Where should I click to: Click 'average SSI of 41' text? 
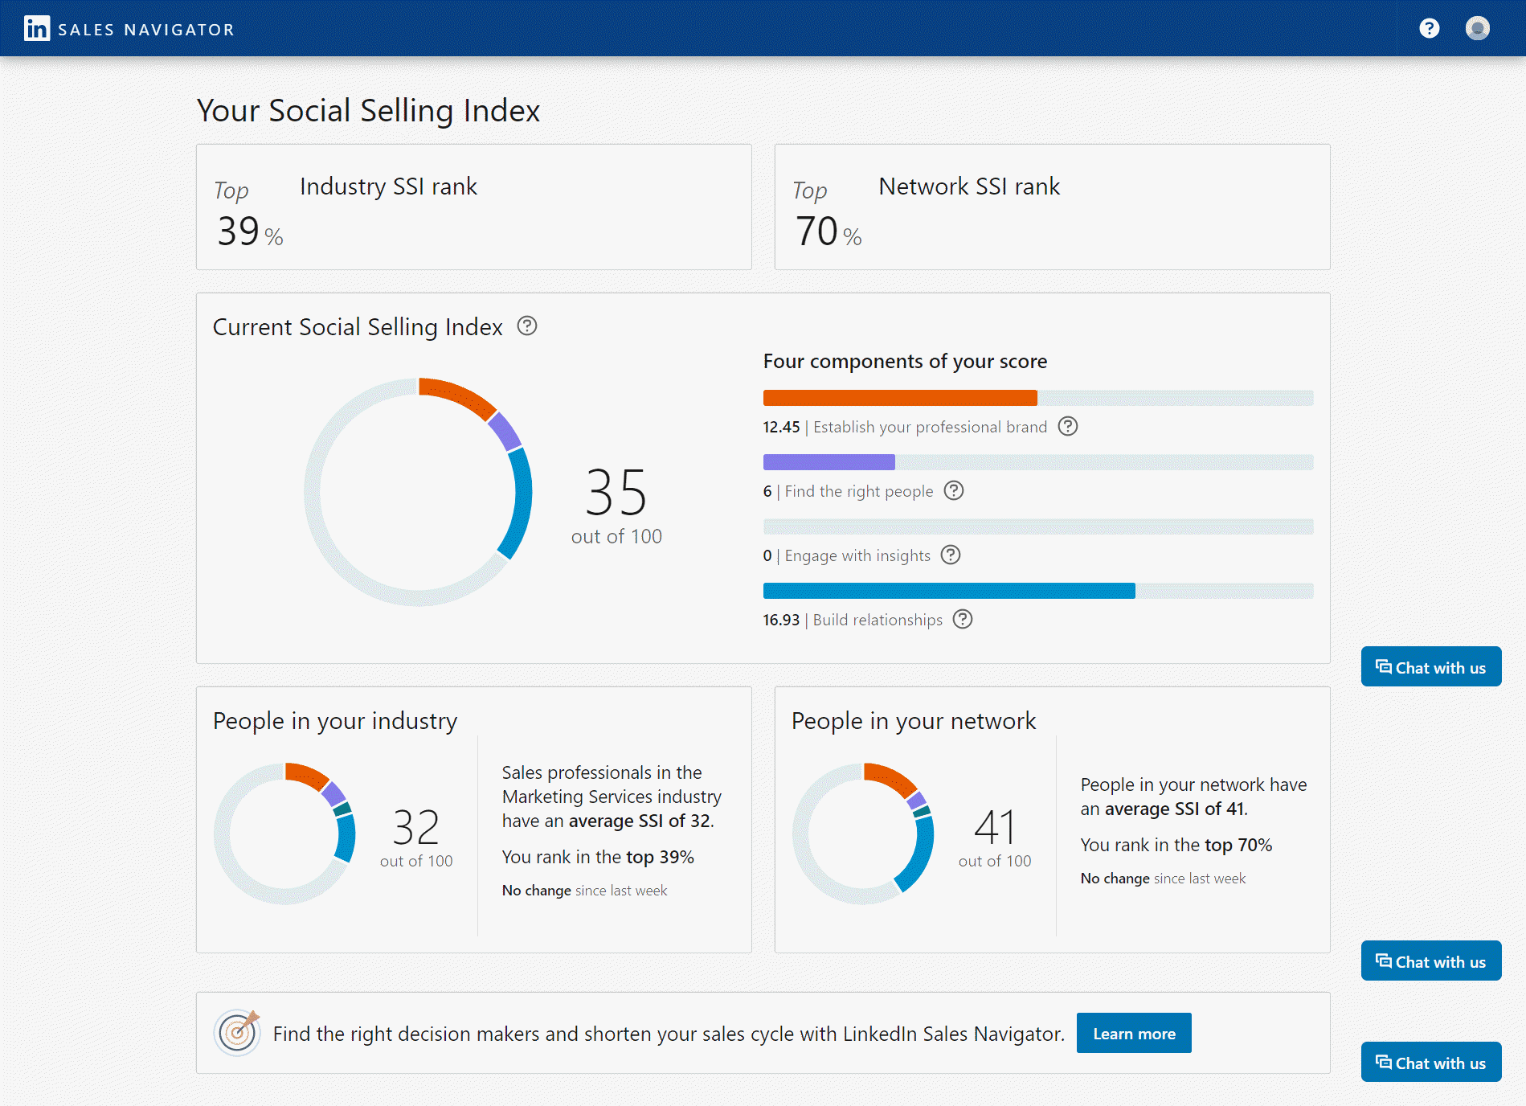[x=1175, y=809]
